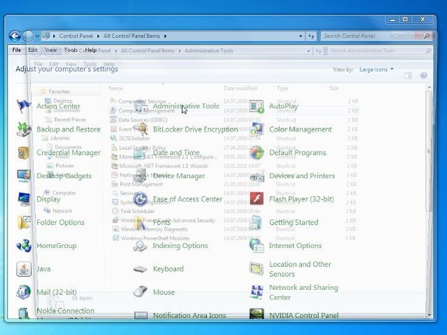Focus the Search Control Panel field
Viewport: 447px width, 335px height.
[x=376, y=36]
